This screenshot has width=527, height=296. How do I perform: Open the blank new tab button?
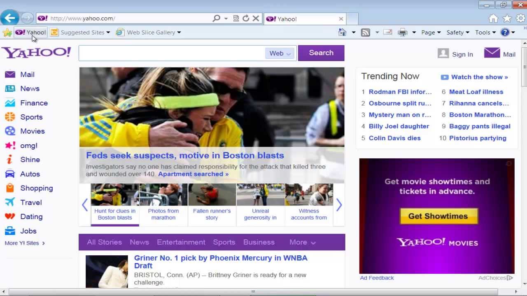click(x=352, y=19)
